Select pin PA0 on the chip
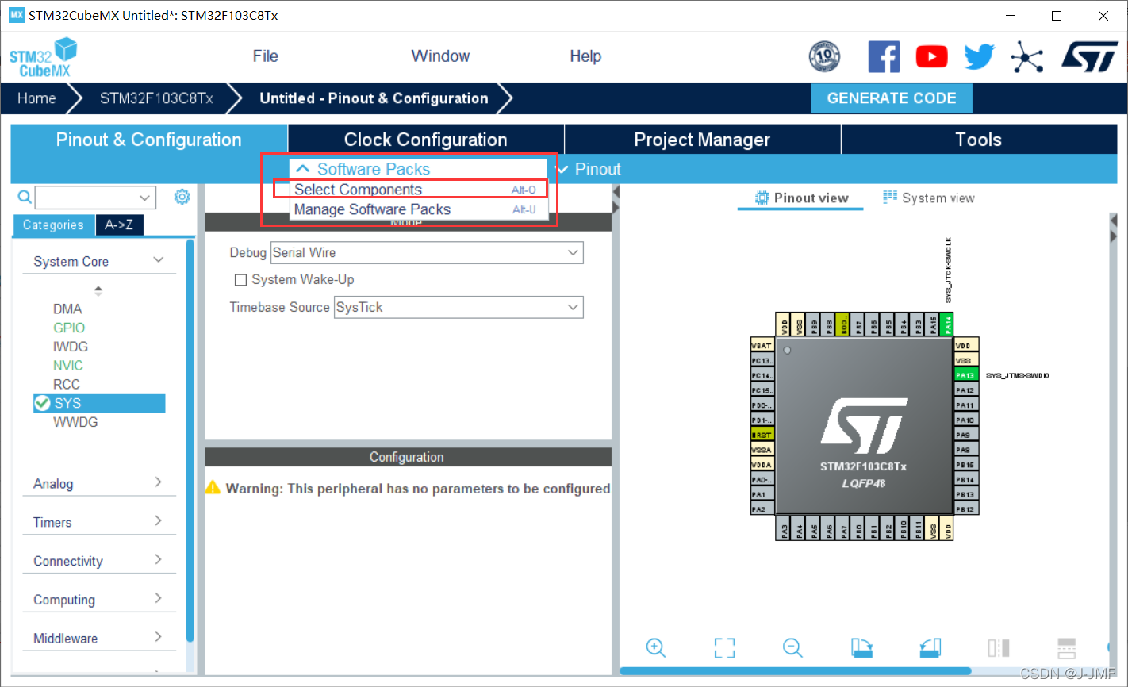 point(762,479)
